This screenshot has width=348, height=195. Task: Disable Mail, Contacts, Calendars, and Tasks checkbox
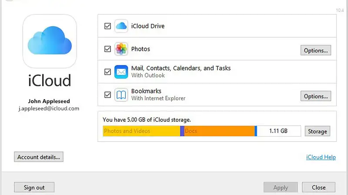107,72
